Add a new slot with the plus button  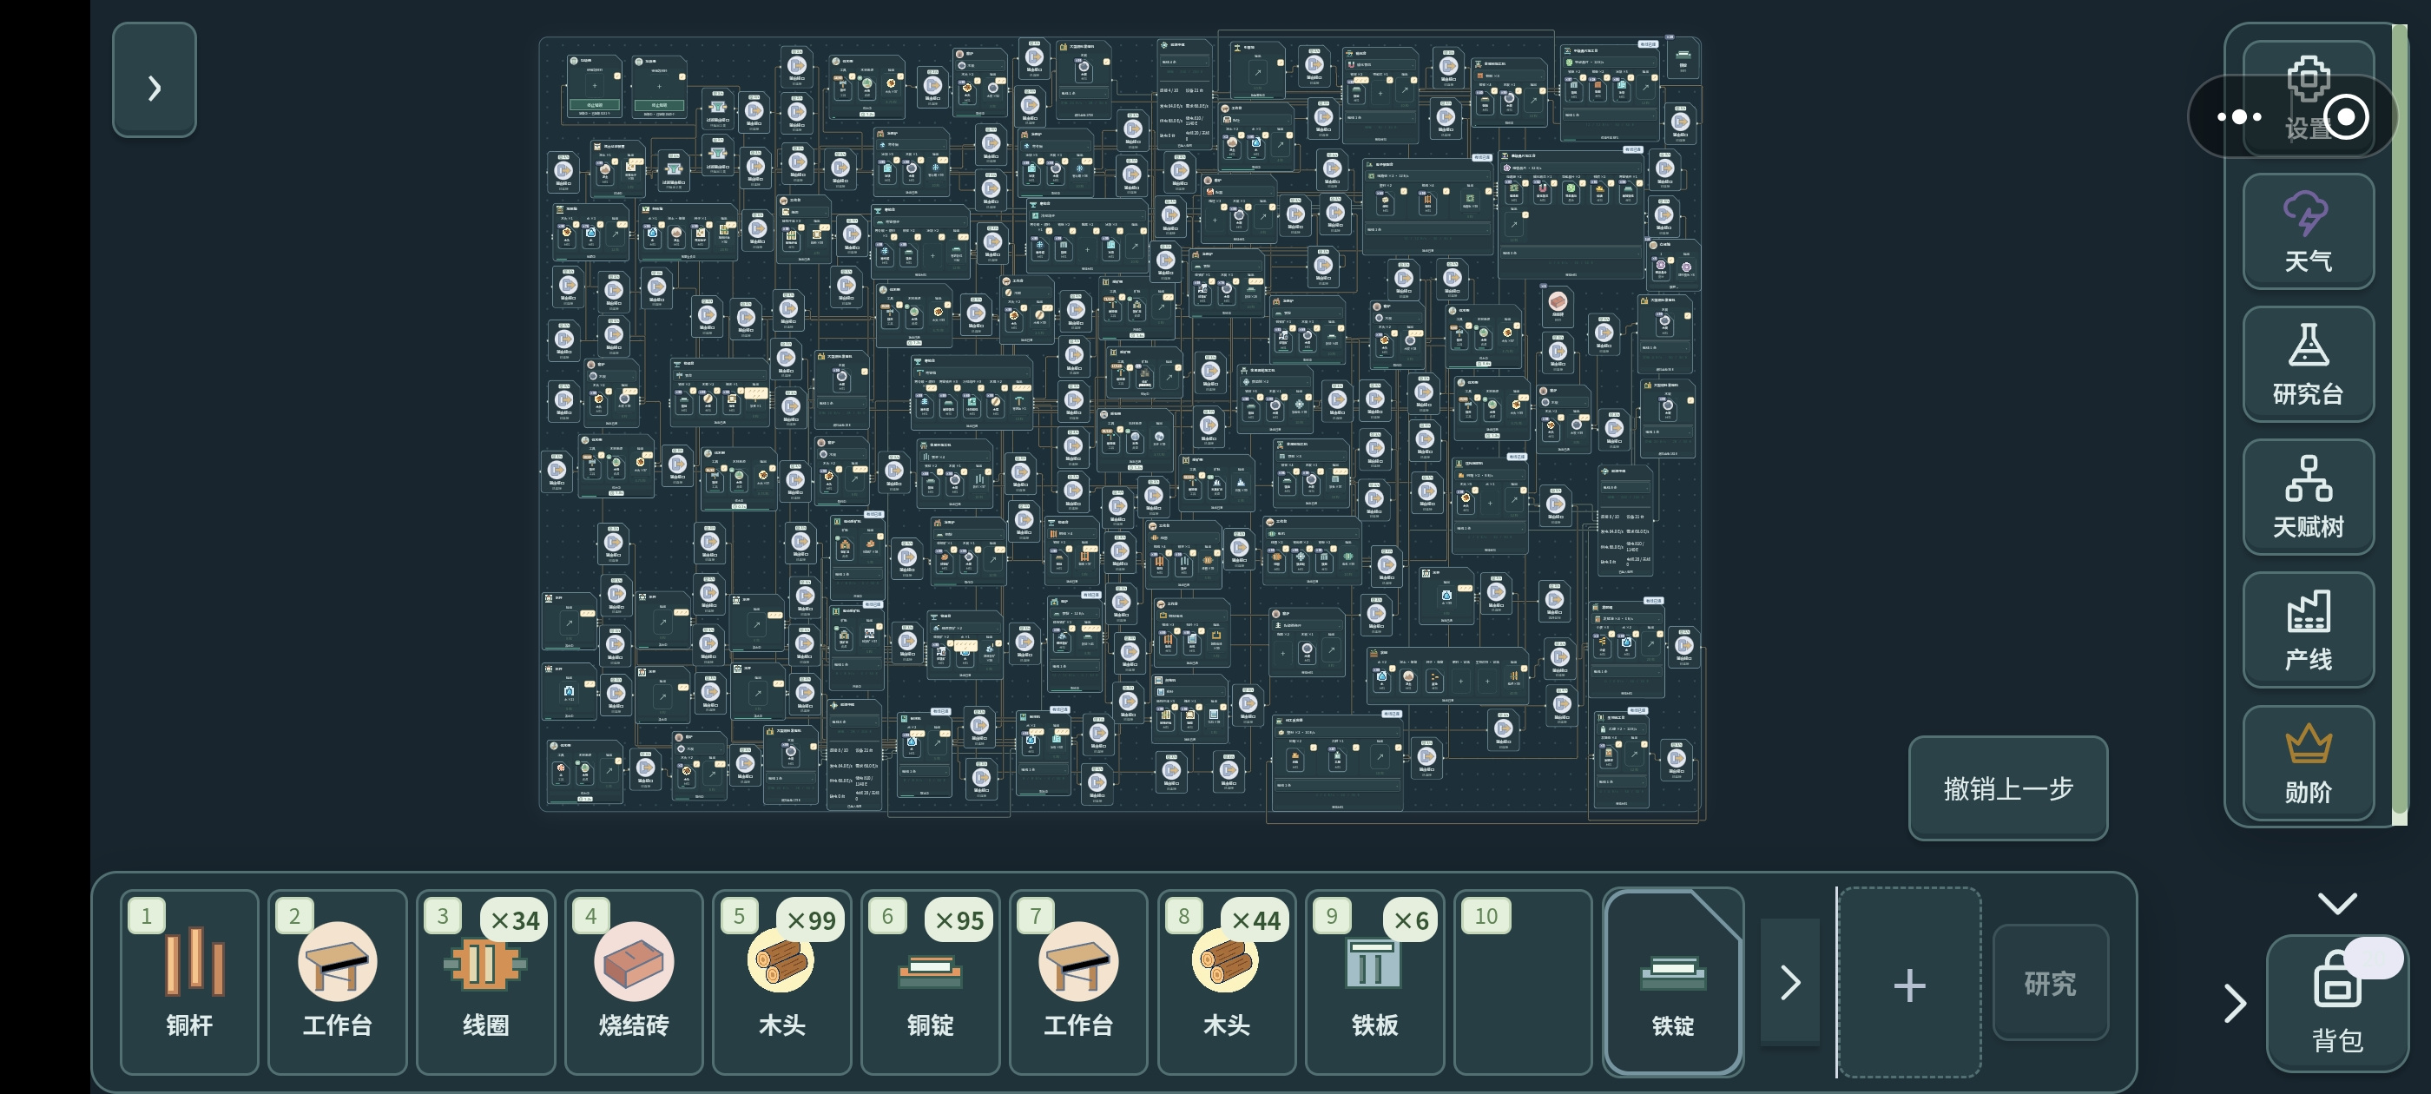pos(1908,983)
